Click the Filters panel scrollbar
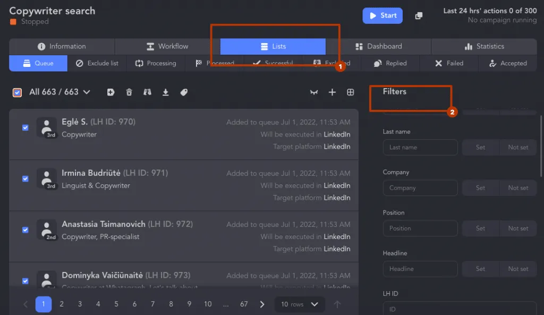 [x=540, y=147]
